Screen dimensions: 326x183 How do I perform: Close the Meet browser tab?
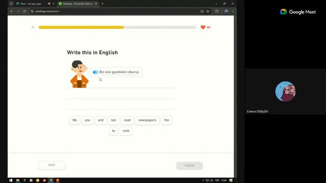click(x=53, y=4)
